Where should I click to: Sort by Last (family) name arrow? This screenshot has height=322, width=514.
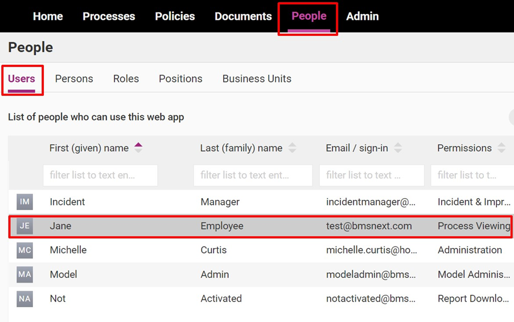(292, 148)
